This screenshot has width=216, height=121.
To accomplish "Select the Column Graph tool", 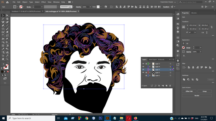I will 7,52.
